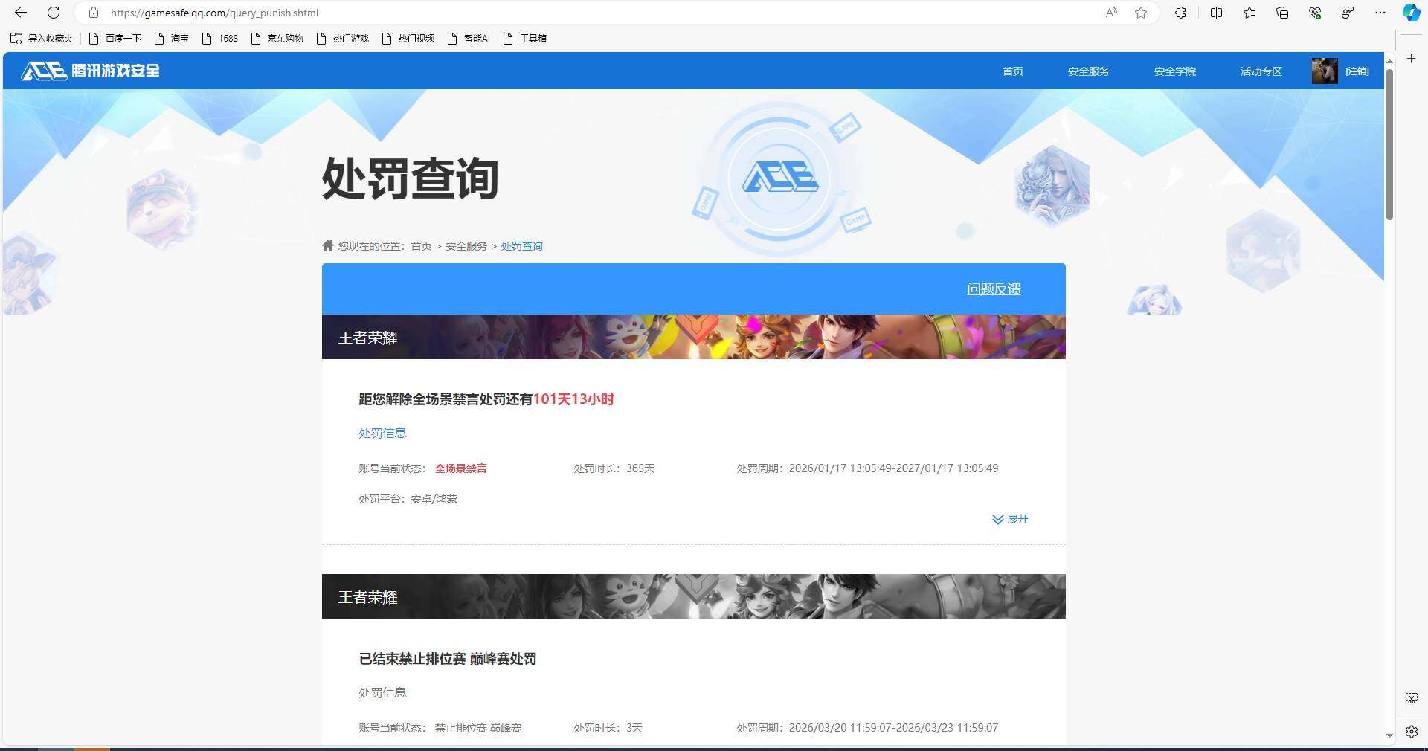
Task: Open the favorites list icon
Action: click(x=1249, y=13)
